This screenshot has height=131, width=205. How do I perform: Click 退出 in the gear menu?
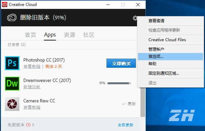coord(171,83)
